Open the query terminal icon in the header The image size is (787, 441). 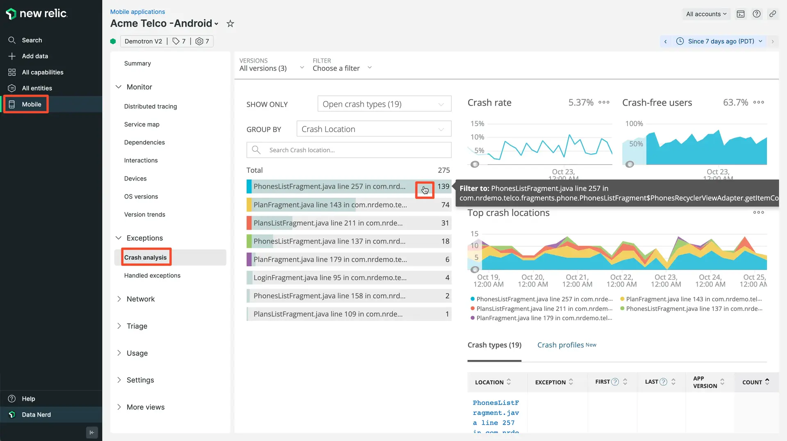(740, 14)
